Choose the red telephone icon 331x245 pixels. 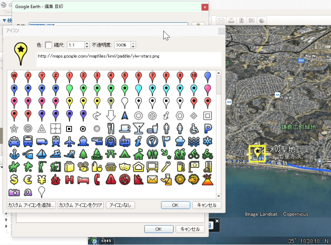click(97, 179)
